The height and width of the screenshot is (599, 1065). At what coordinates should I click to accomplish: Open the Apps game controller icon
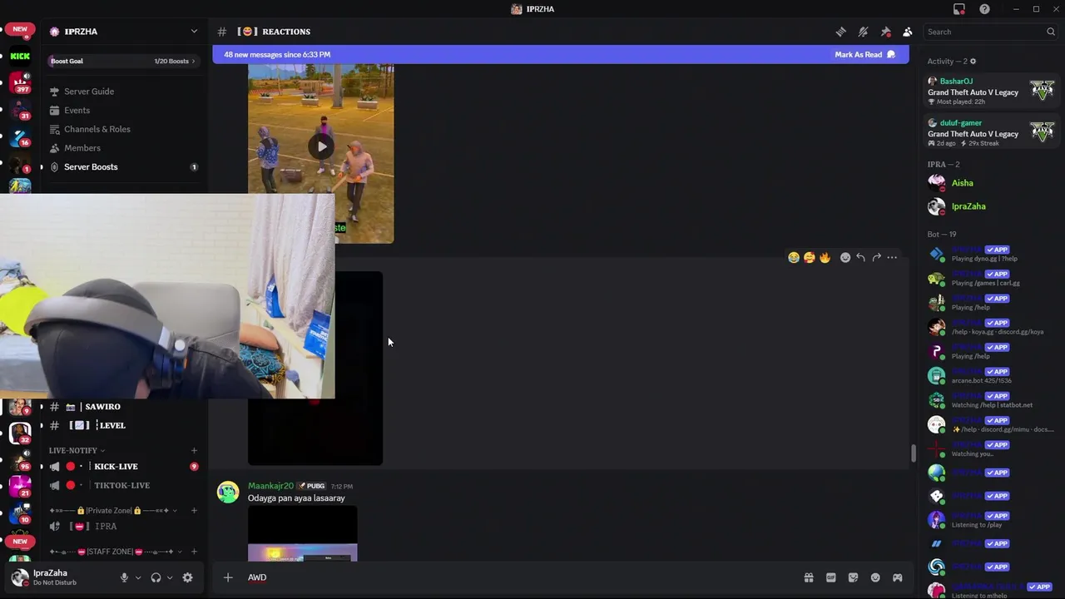pos(898,577)
